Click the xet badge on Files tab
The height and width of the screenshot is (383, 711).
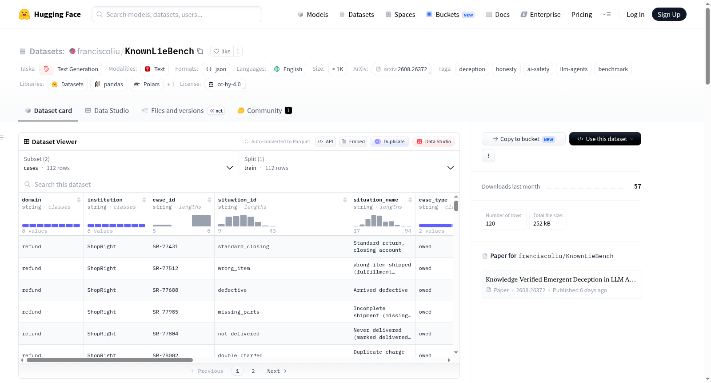click(216, 111)
